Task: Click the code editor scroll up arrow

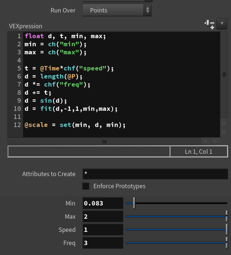Action: pos(224,123)
